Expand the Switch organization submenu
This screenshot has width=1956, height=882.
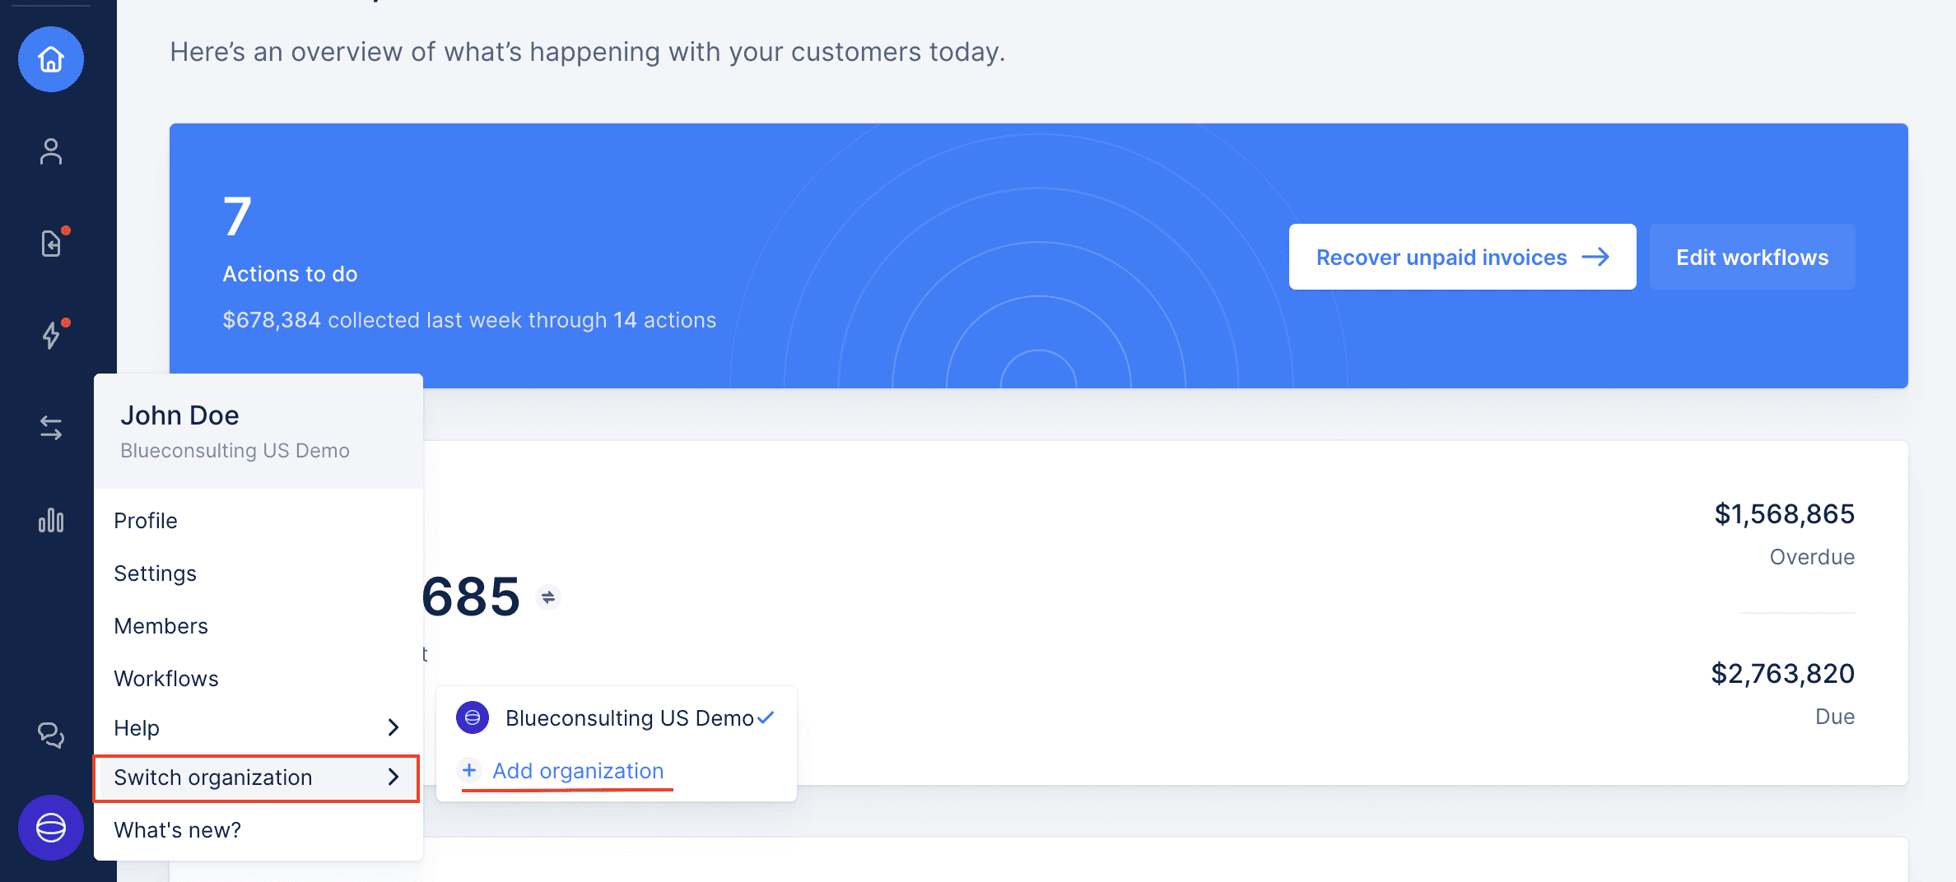pos(257,778)
